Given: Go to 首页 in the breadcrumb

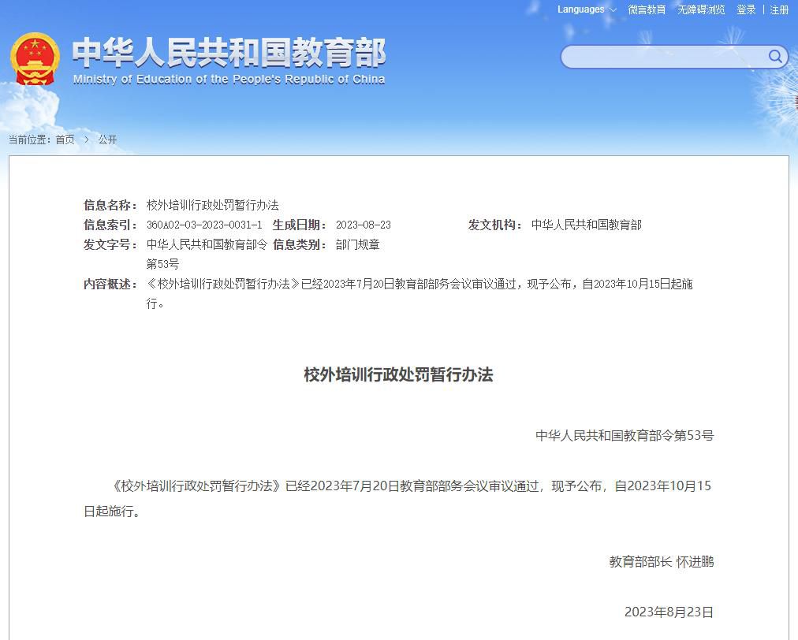Looking at the screenshot, I should pyautogui.click(x=65, y=140).
